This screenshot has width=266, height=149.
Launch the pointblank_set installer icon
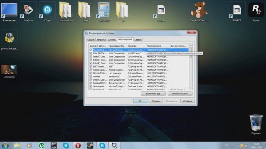tap(9, 40)
